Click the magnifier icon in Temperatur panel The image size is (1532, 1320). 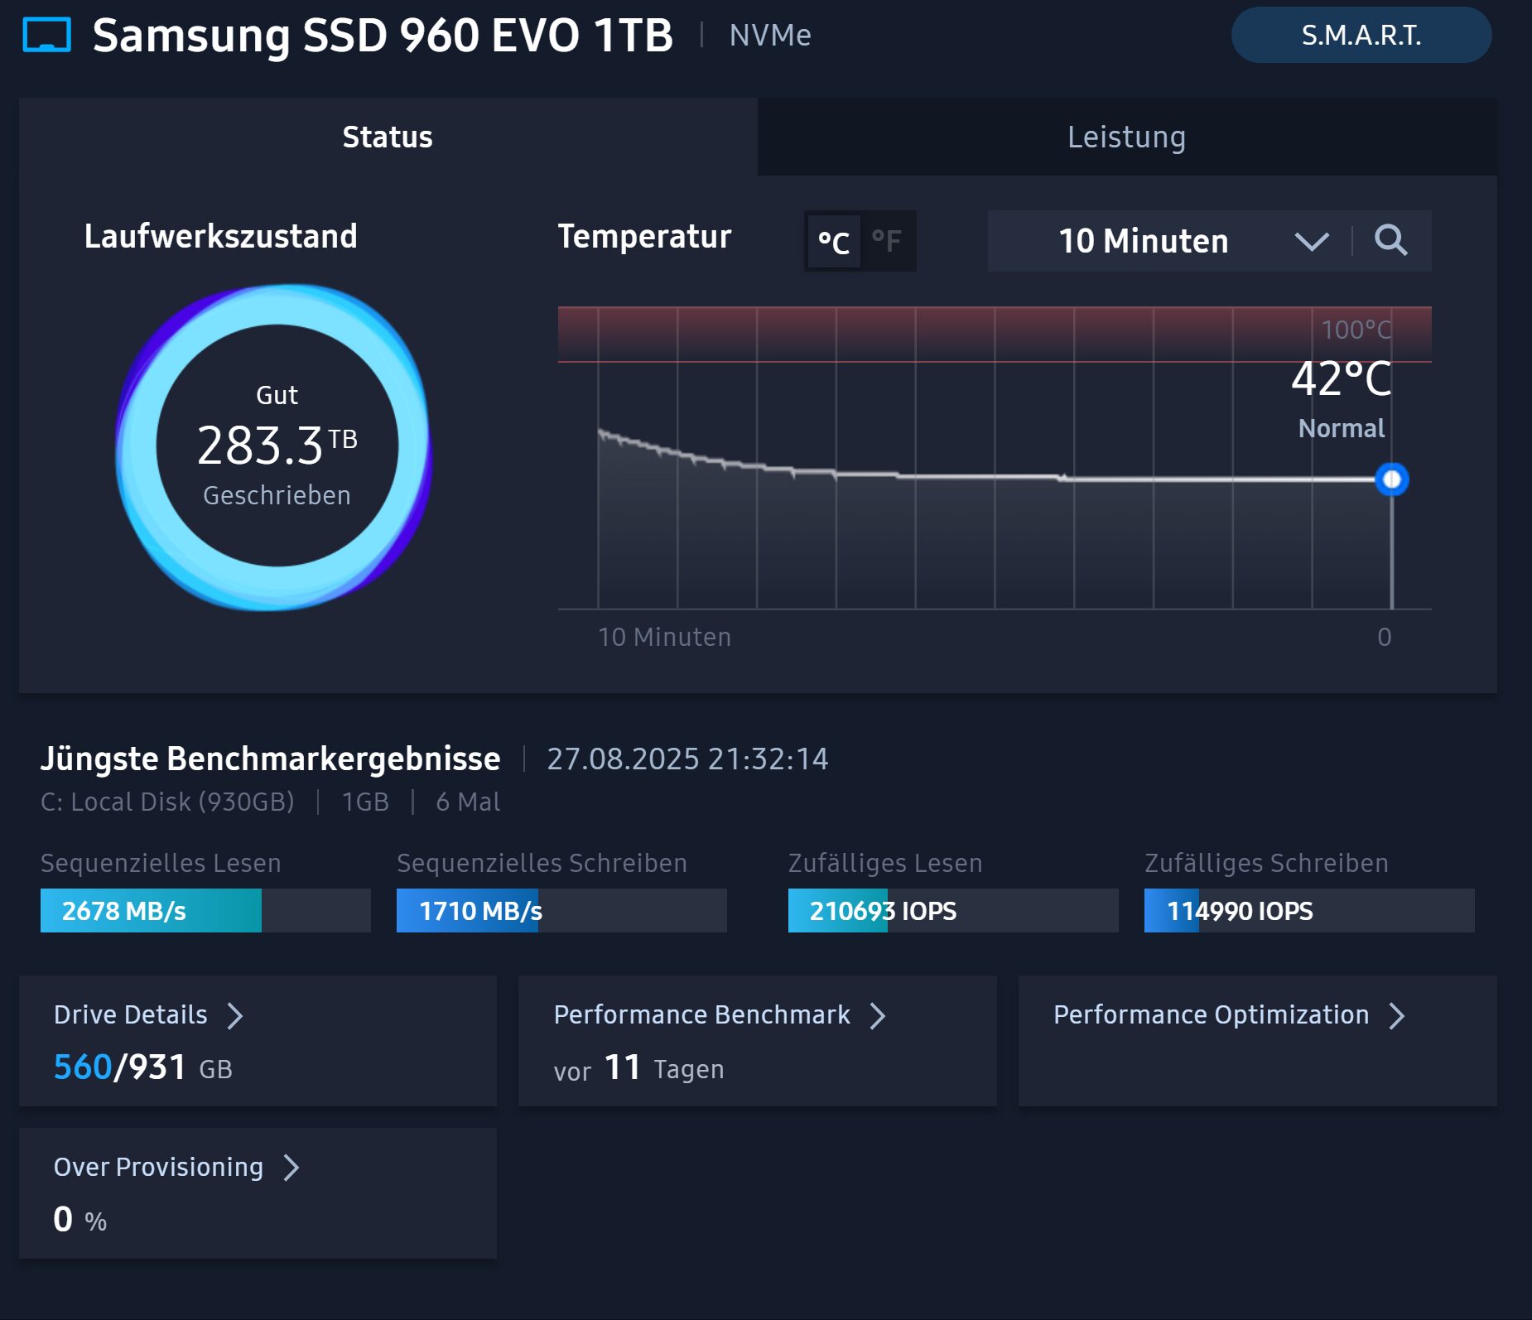[x=1390, y=241]
